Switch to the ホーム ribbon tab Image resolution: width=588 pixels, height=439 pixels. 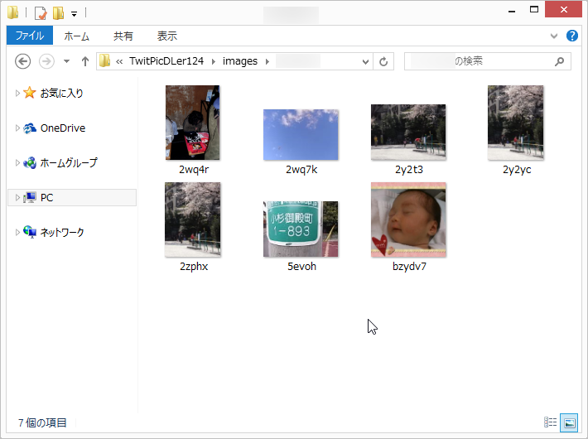[x=76, y=36]
